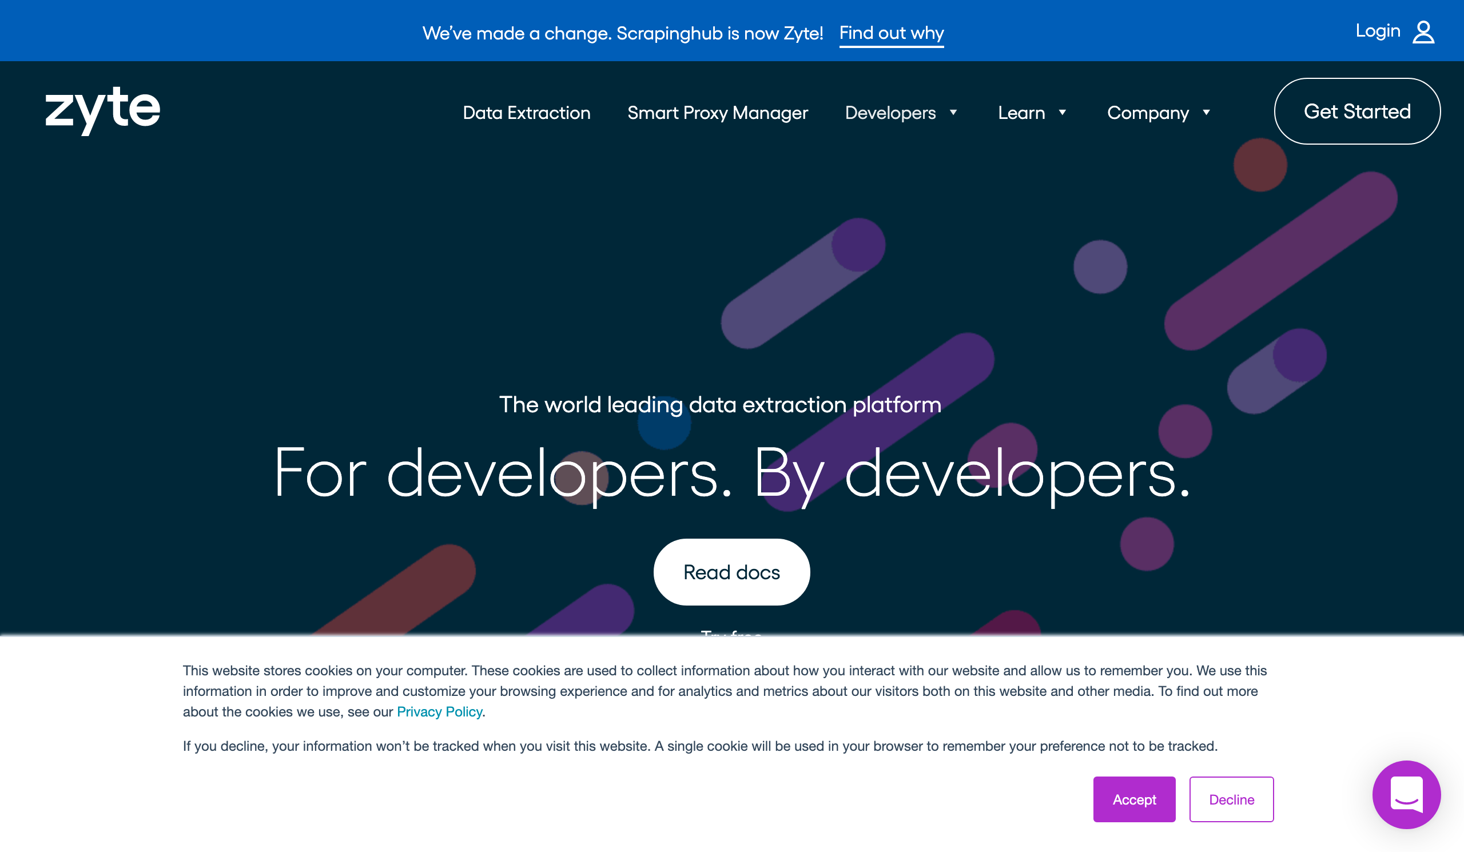The width and height of the screenshot is (1464, 852).
Task: Expand the Developers dropdown arrow
Action: [x=953, y=112]
